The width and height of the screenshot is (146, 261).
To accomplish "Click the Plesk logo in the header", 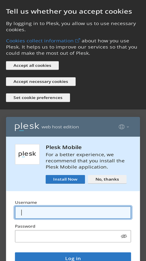I will click(x=27, y=127).
